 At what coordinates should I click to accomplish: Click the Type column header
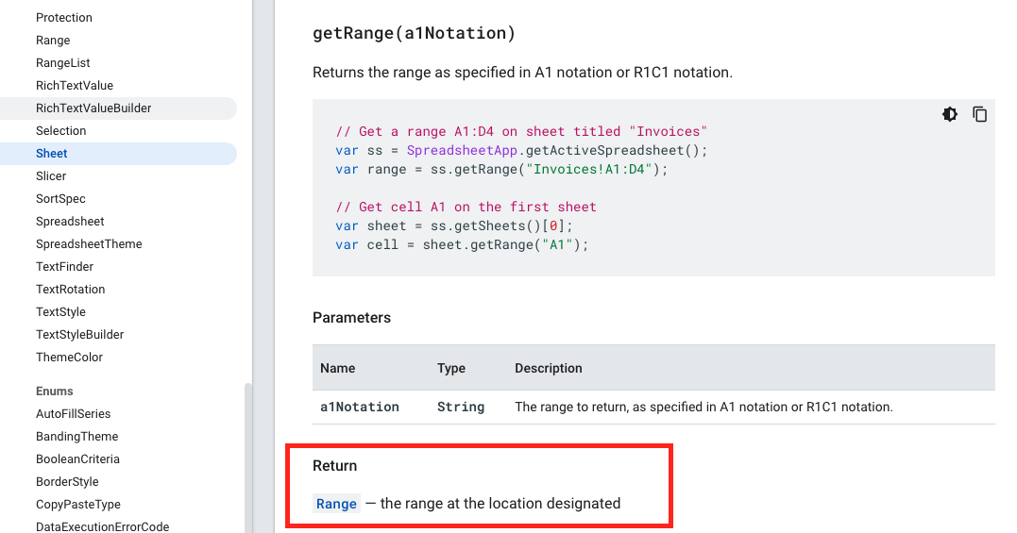pyautogui.click(x=450, y=368)
